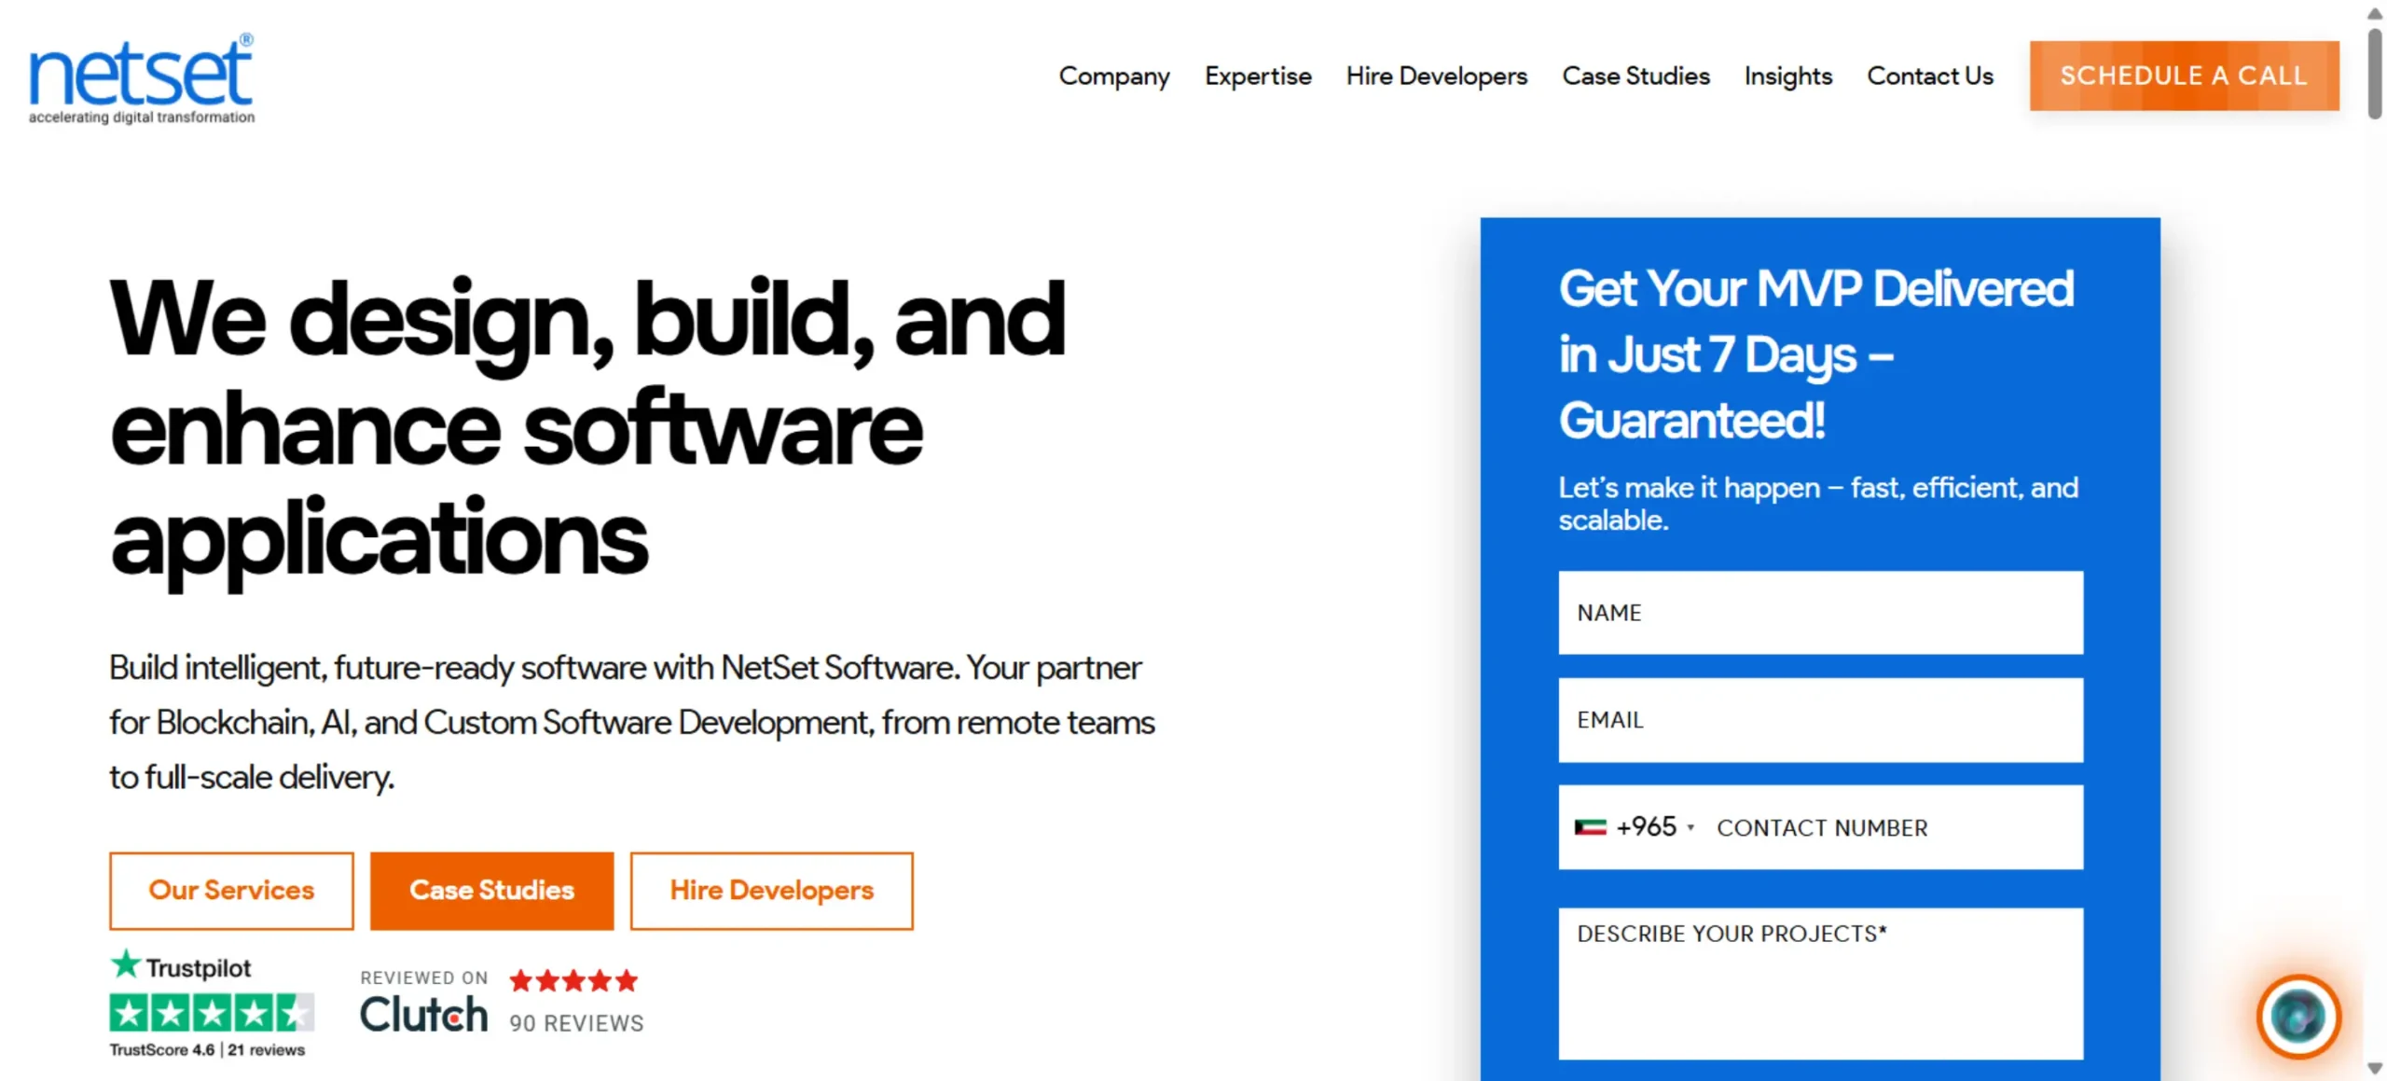The width and height of the screenshot is (2387, 1081).
Task: Click the netset logo
Action: point(140,76)
